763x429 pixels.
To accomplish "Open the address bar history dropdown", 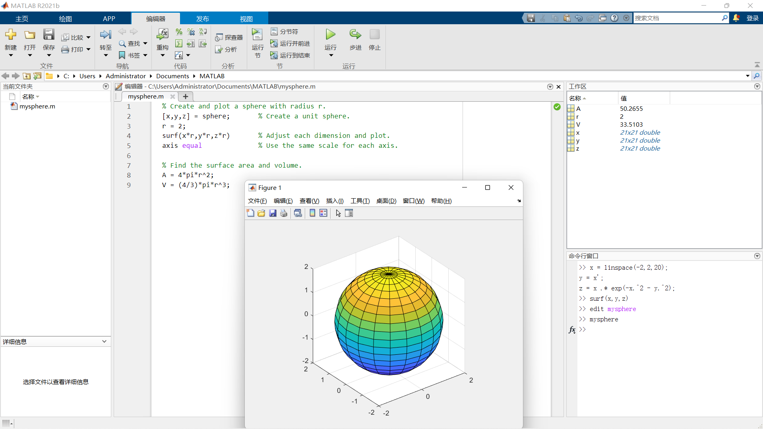I will tap(748, 76).
